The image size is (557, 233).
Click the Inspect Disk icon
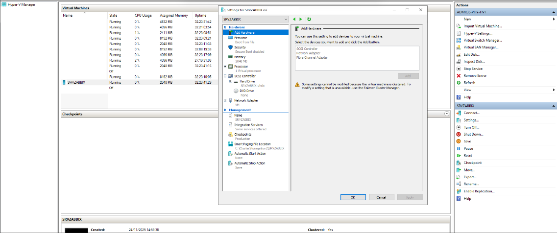[x=458, y=62]
